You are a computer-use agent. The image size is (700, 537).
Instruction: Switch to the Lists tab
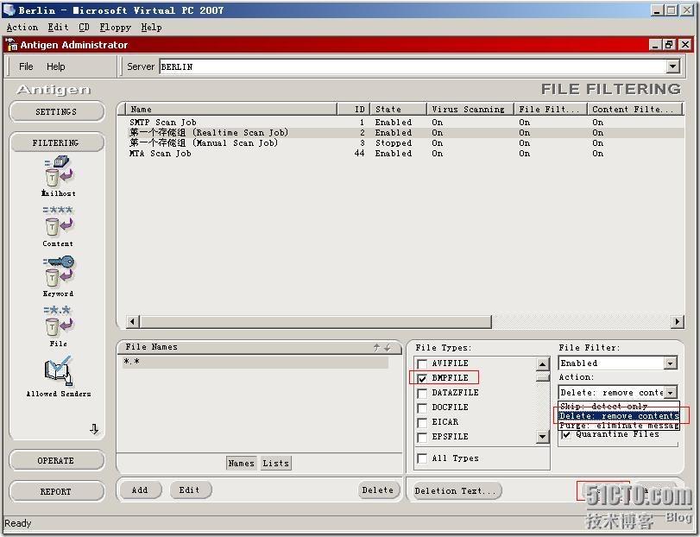point(275,464)
